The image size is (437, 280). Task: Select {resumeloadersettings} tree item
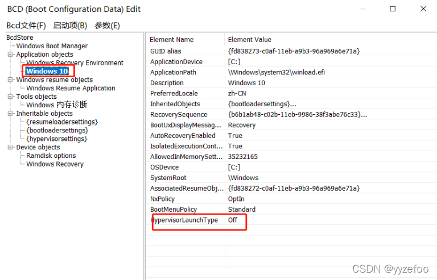click(x=62, y=122)
